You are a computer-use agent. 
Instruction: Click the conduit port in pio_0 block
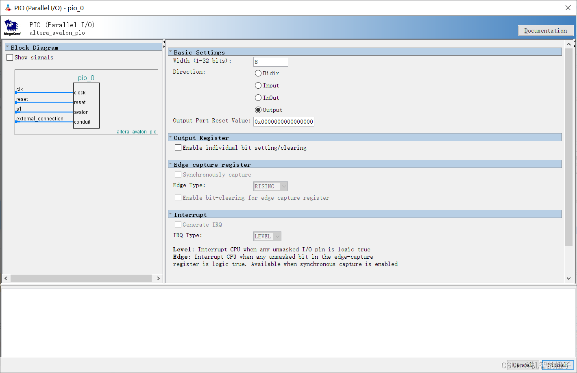pos(83,122)
